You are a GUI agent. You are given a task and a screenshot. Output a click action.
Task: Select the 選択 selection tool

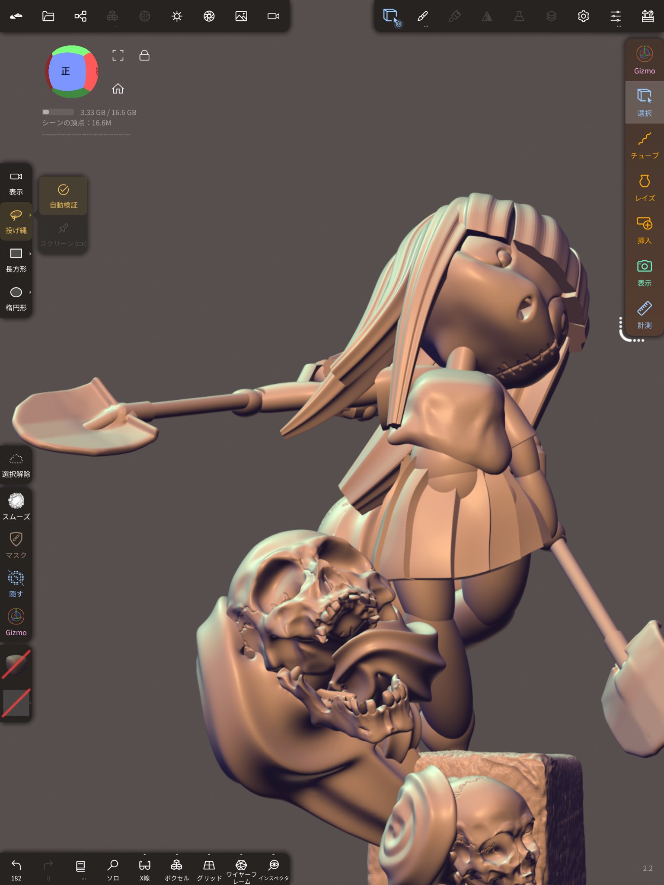point(645,102)
